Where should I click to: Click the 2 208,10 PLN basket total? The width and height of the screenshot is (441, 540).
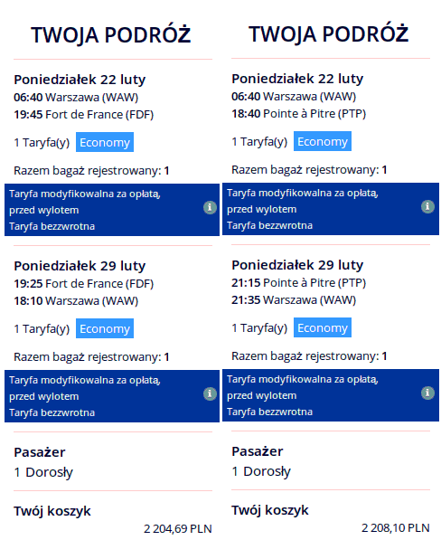click(395, 527)
